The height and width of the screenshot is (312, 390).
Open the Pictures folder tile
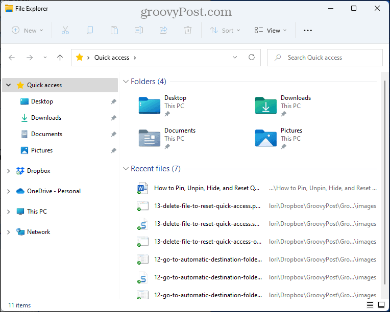click(279, 138)
